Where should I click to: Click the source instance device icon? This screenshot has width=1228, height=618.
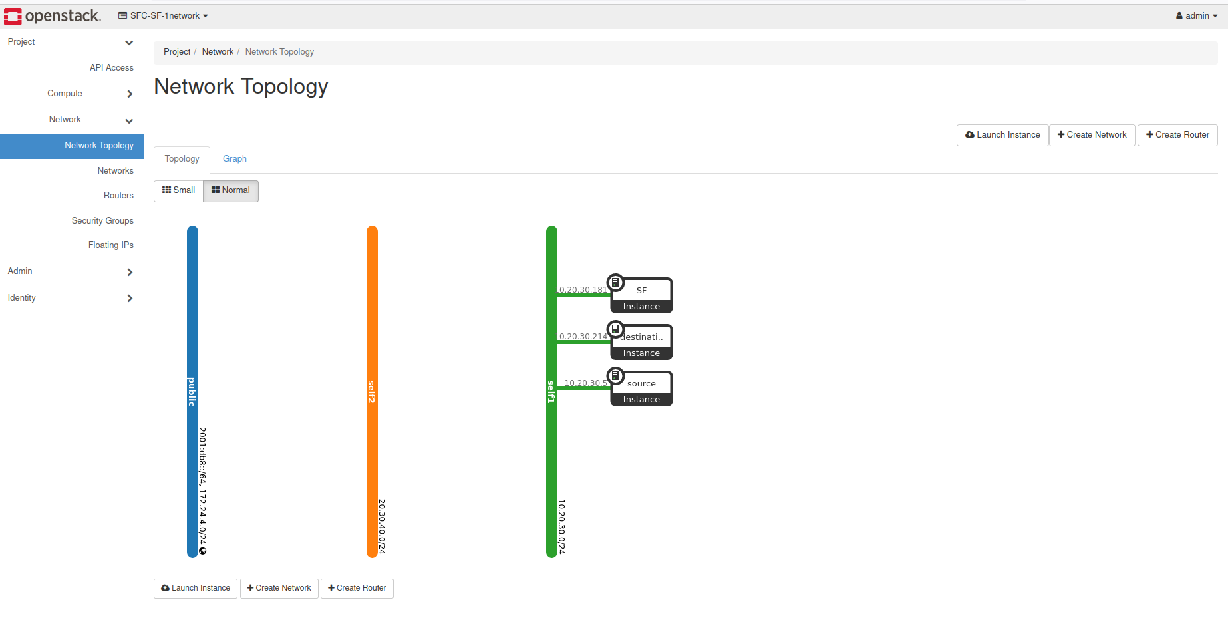(x=615, y=376)
